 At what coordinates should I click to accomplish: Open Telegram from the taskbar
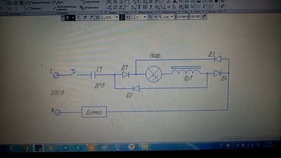click(x=65, y=148)
